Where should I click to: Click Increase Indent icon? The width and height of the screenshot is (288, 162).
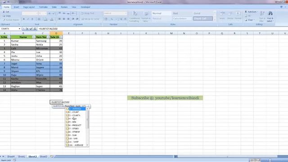click(77, 19)
